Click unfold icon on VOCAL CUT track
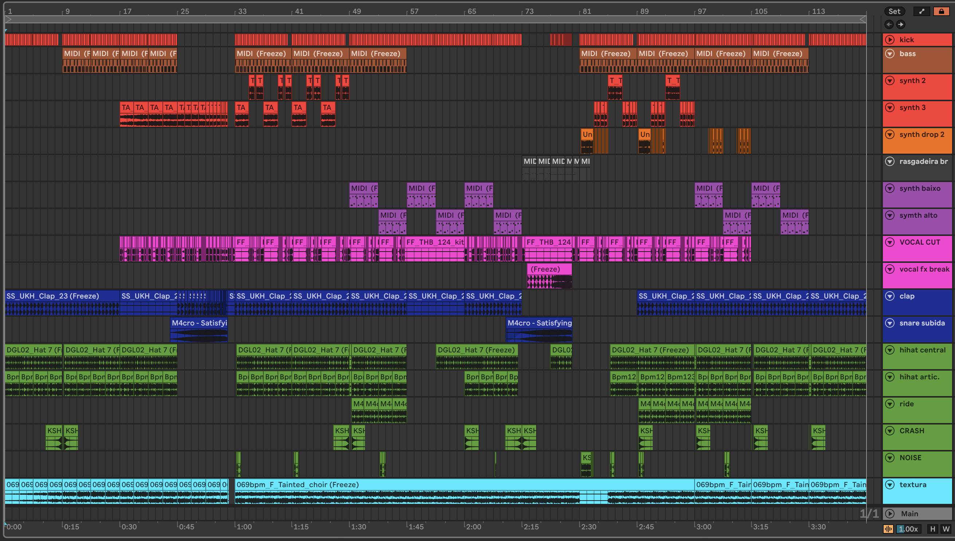Image resolution: width=955 pixels, height=541 pixels. (x=889, y=242)
